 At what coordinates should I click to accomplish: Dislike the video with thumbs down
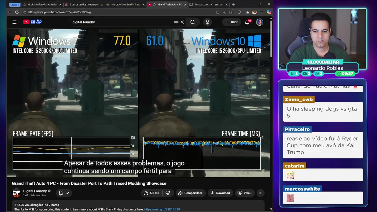click(x=168, y=193)
